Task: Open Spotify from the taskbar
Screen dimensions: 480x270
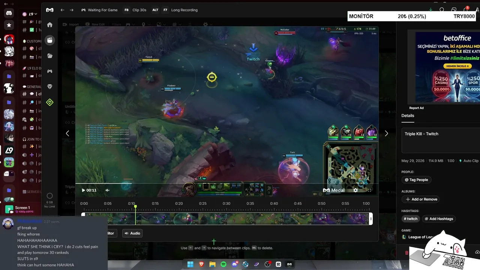Action: click(x=223, y=264)
